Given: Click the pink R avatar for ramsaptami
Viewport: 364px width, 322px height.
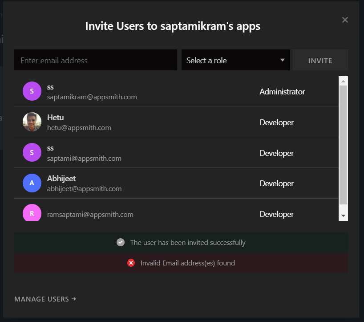Looking at the screenshot, I should pyautogui.click(x=32, y=213).
